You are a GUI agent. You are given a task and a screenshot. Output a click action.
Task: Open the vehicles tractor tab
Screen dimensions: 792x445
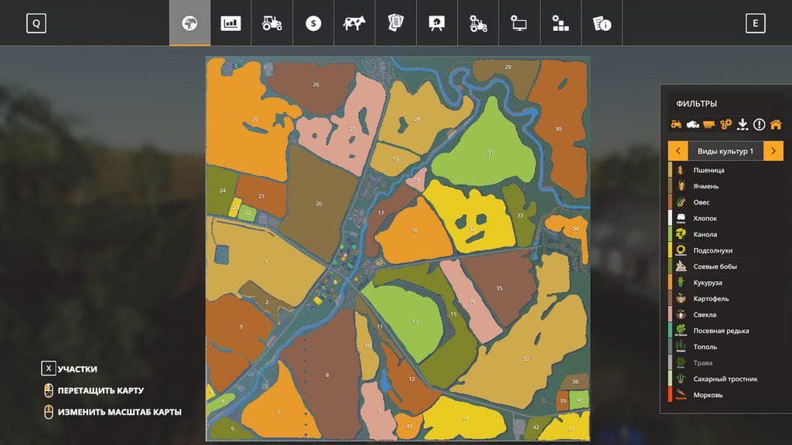tap(271, 22)
